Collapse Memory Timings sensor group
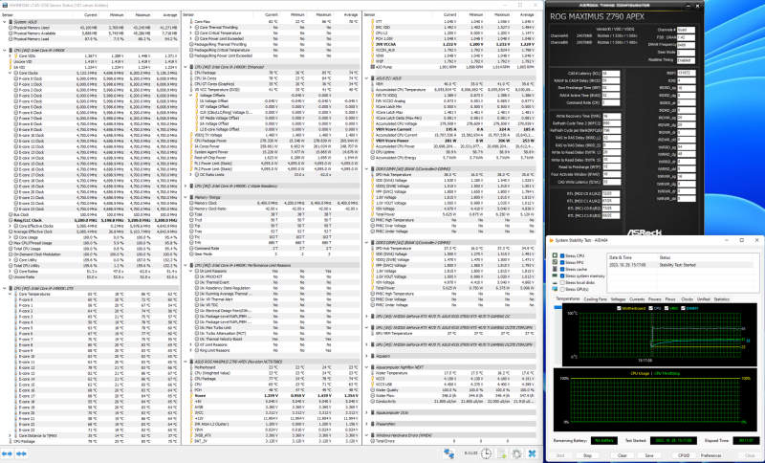 pyautogui.click(x=186, y=197)
